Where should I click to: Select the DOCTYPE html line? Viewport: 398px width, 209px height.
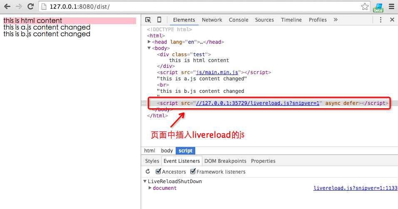click(x=169, y=30)
